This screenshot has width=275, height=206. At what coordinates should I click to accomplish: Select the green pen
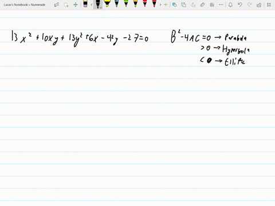pyautogui.click(x=126, y=4)
